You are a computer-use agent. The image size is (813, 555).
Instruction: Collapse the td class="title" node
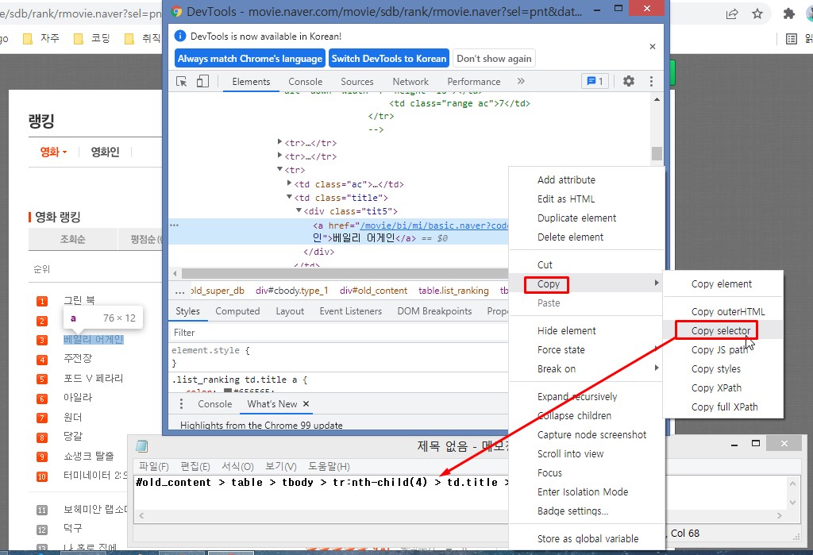tap(289, 197)
